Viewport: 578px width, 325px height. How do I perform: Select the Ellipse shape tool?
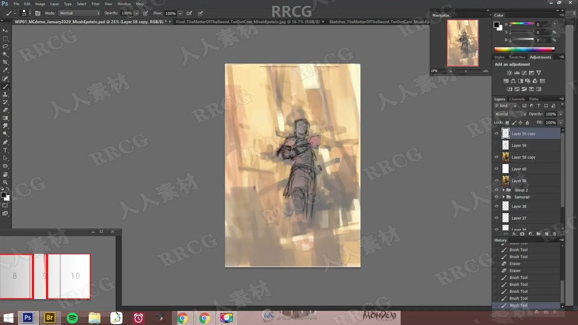pos(5,166)
